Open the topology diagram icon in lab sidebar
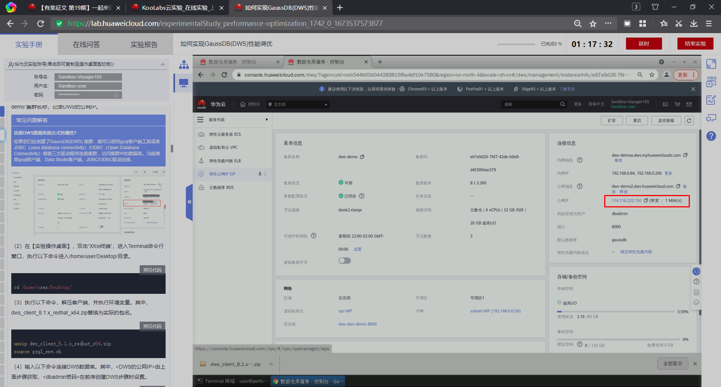Image resolution: width=721 pixels, height=387 pixels. coord(184,65)
